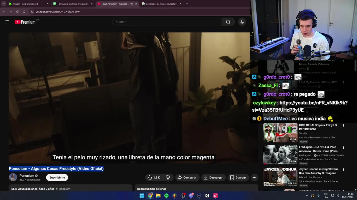
Task: Reload the current page
Action: [17, 12]
